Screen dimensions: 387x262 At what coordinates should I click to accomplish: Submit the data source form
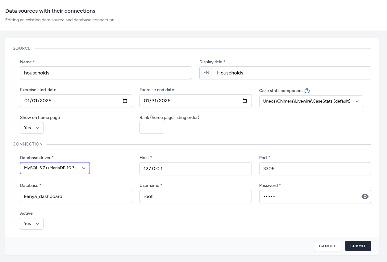click(x=358, y=246)
